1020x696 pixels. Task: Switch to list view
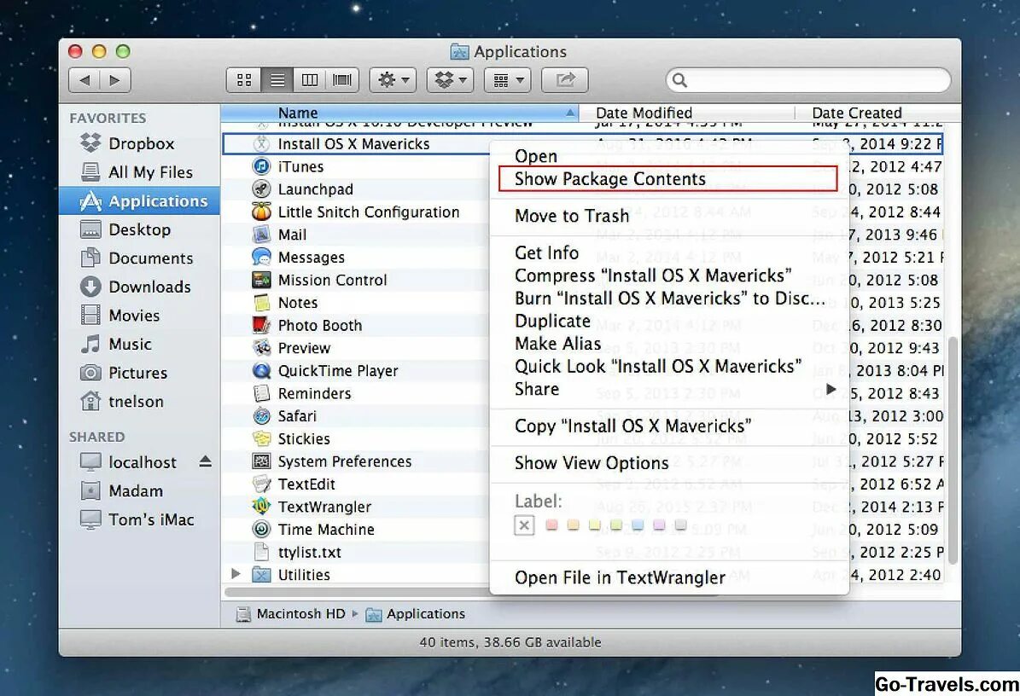click(x=277, y=80)
